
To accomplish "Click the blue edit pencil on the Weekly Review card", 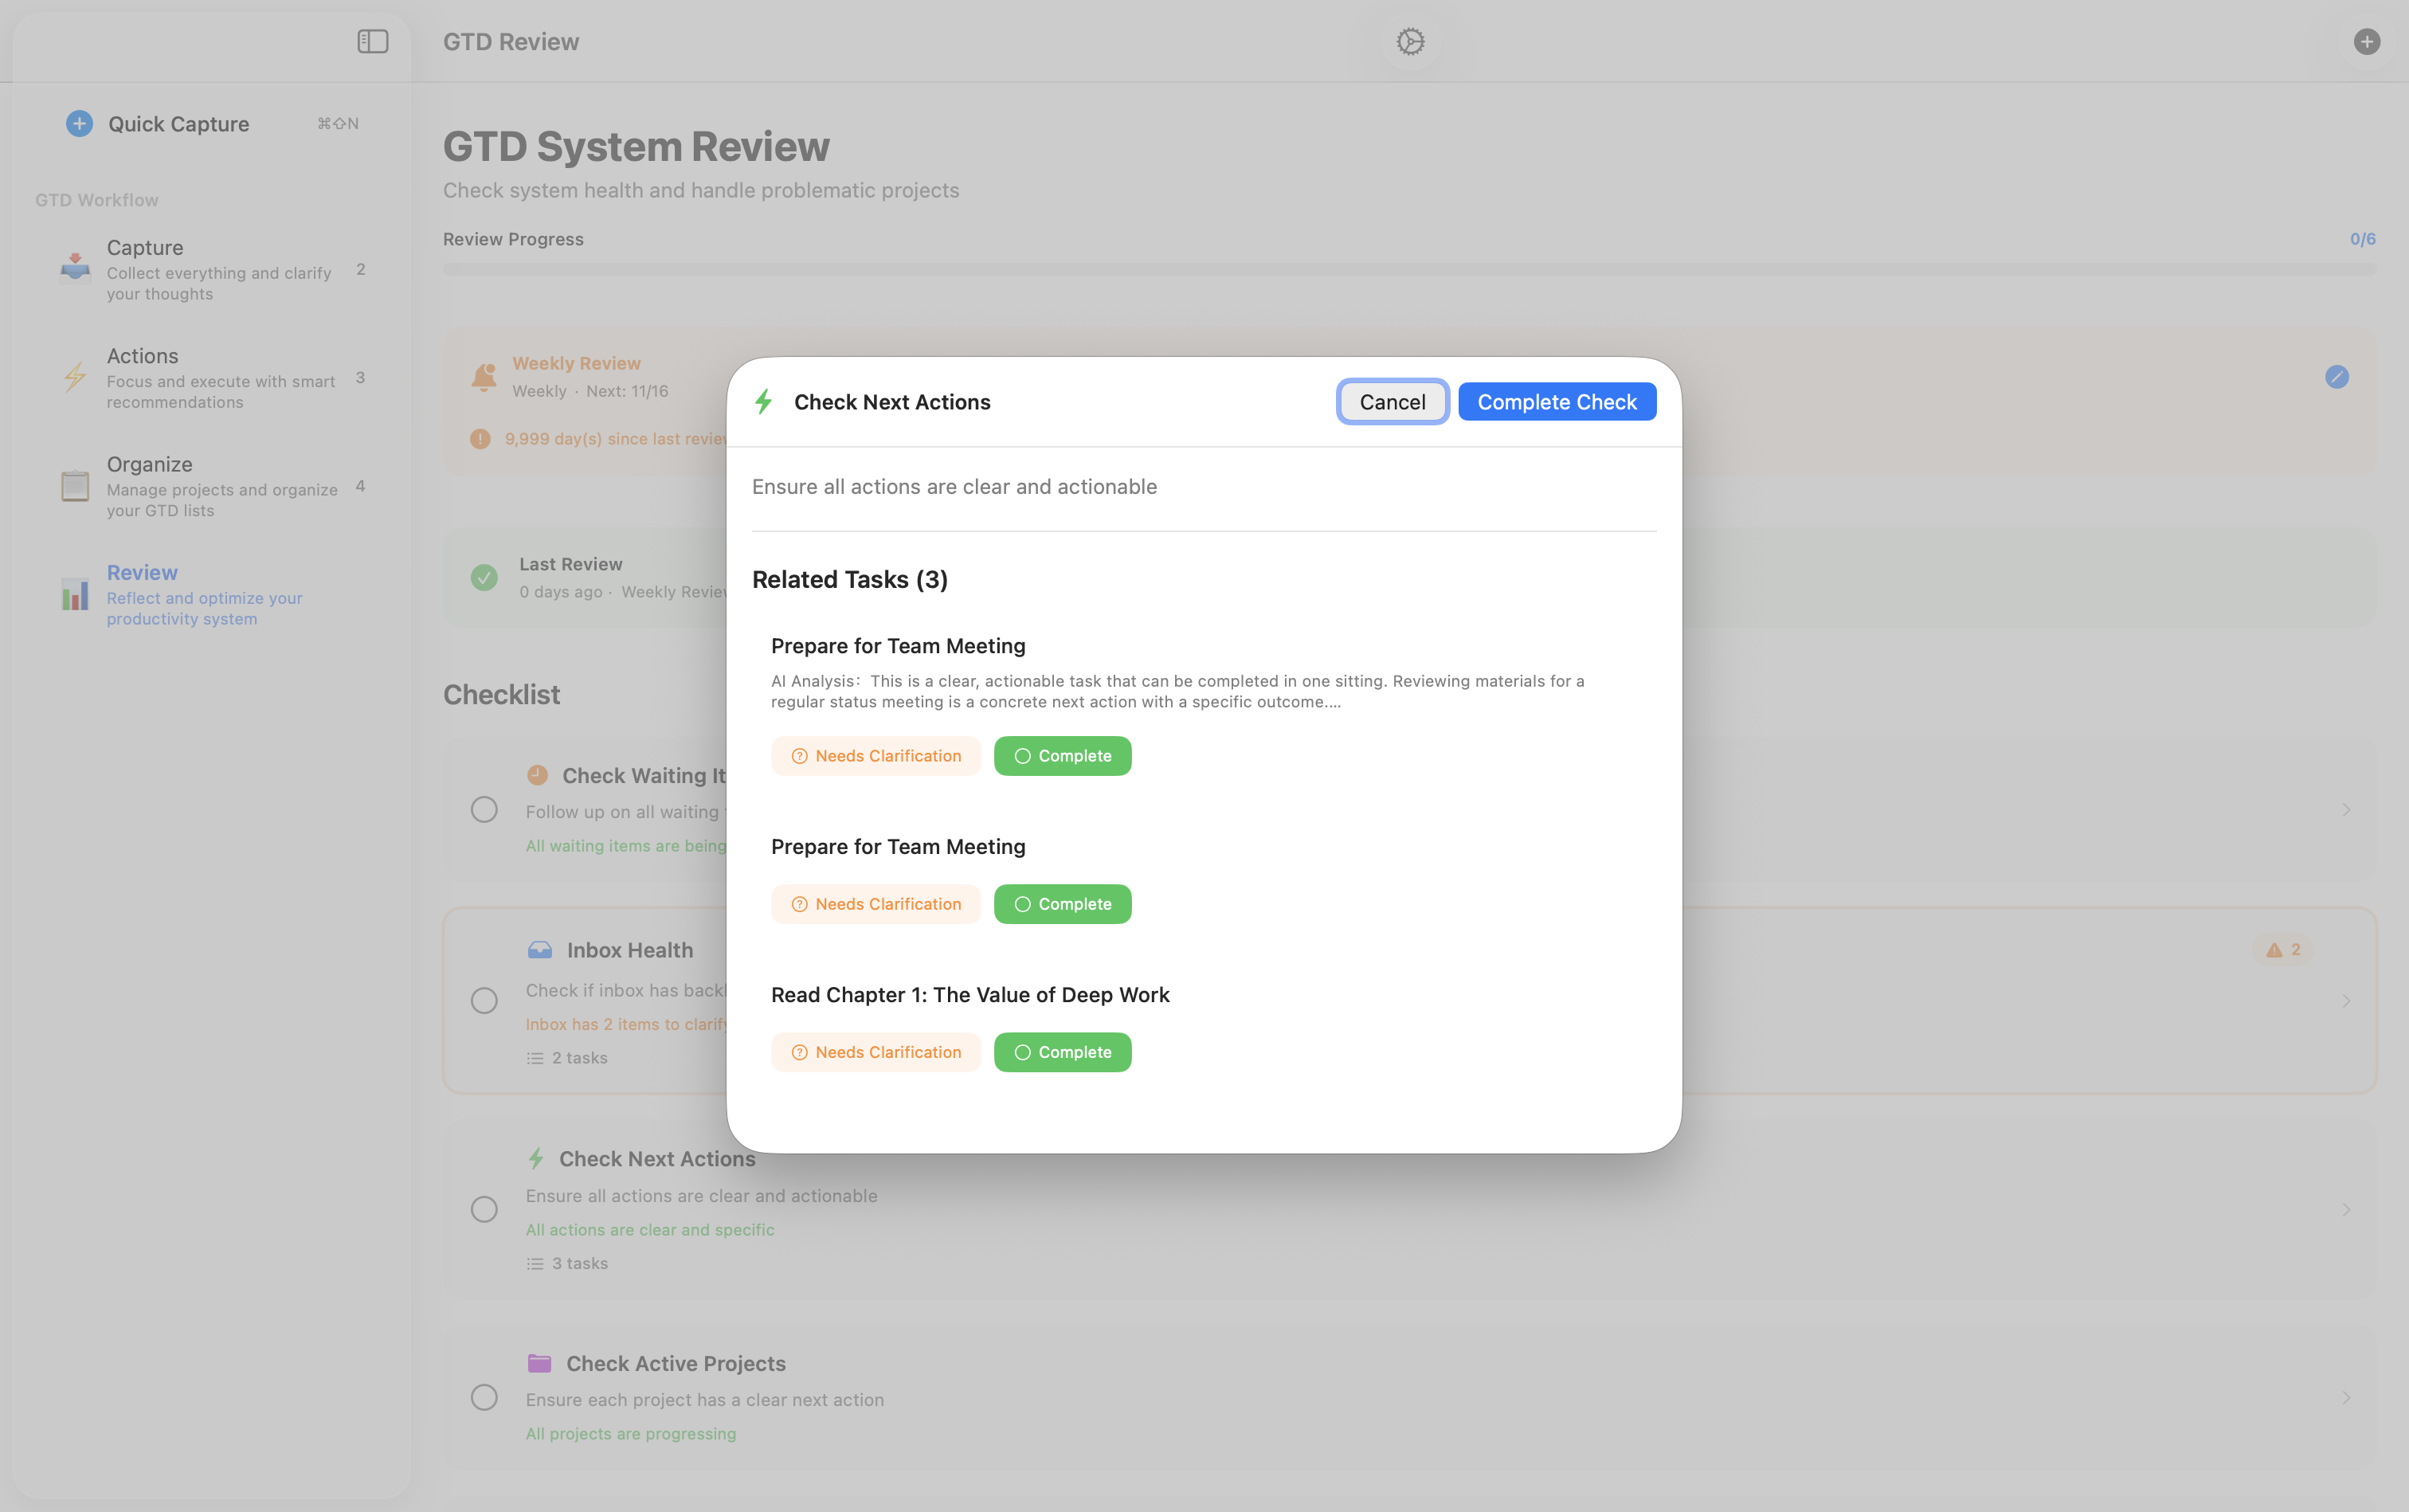I will (2336, 377).
